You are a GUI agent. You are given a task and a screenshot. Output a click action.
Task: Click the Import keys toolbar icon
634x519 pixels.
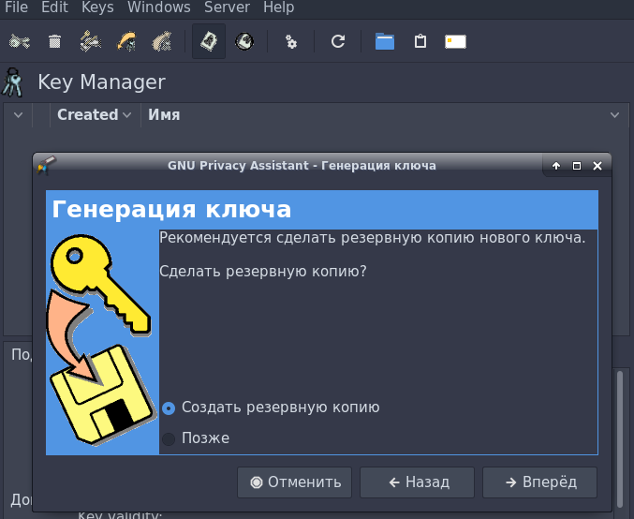coord(126,41)
